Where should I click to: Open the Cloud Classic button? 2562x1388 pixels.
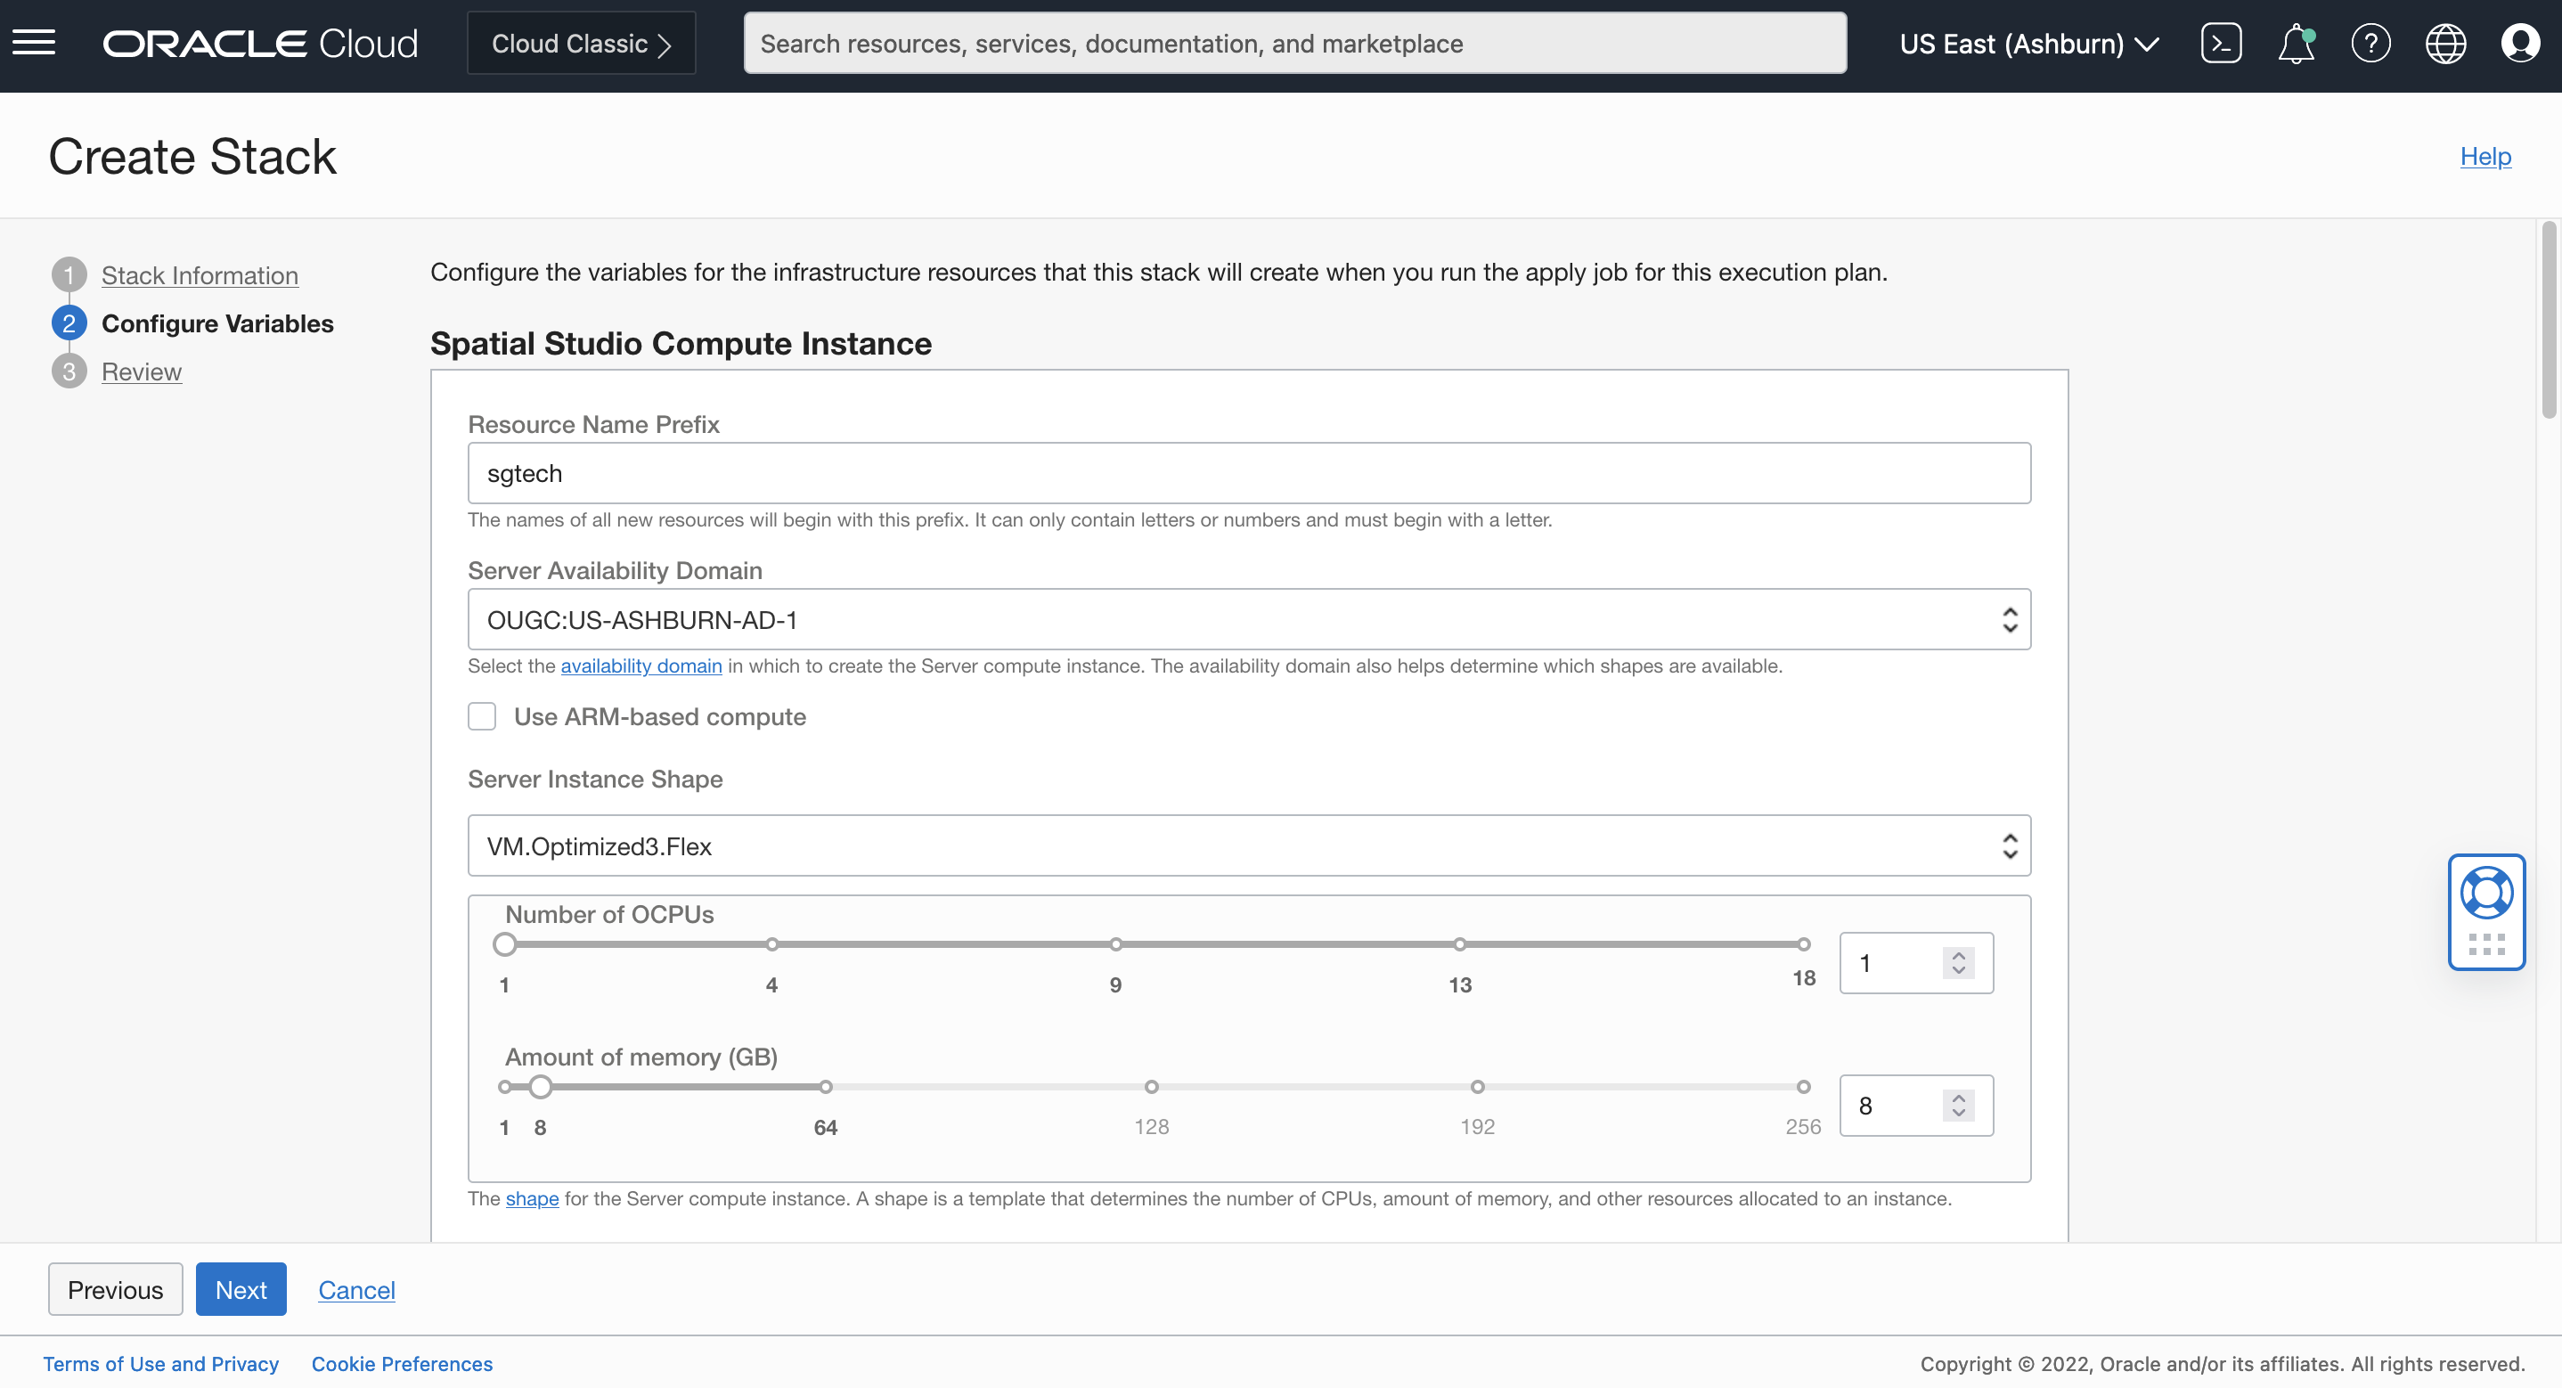pos(581,43)
